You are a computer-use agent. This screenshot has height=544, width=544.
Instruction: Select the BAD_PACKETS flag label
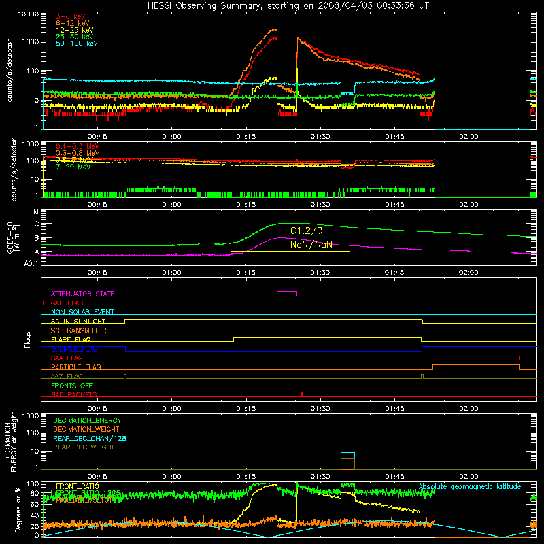pos(74,394)
